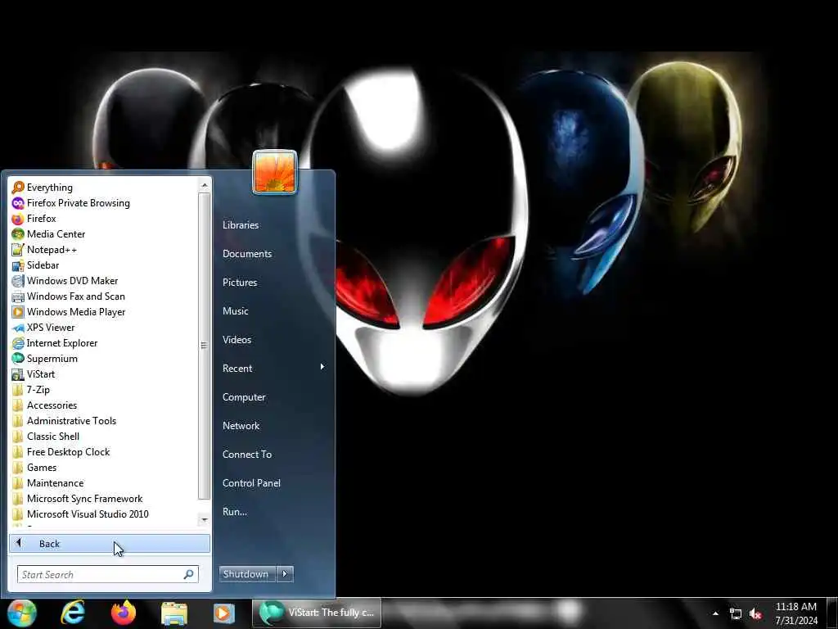
Task: Open the Everything search app icon
Action: (x=18, y=188)
